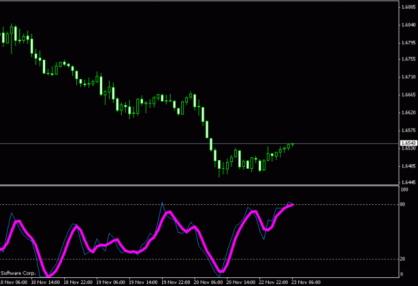
Task: Click the 18 Nov 14:00 time label
Action: coord(45,282)
